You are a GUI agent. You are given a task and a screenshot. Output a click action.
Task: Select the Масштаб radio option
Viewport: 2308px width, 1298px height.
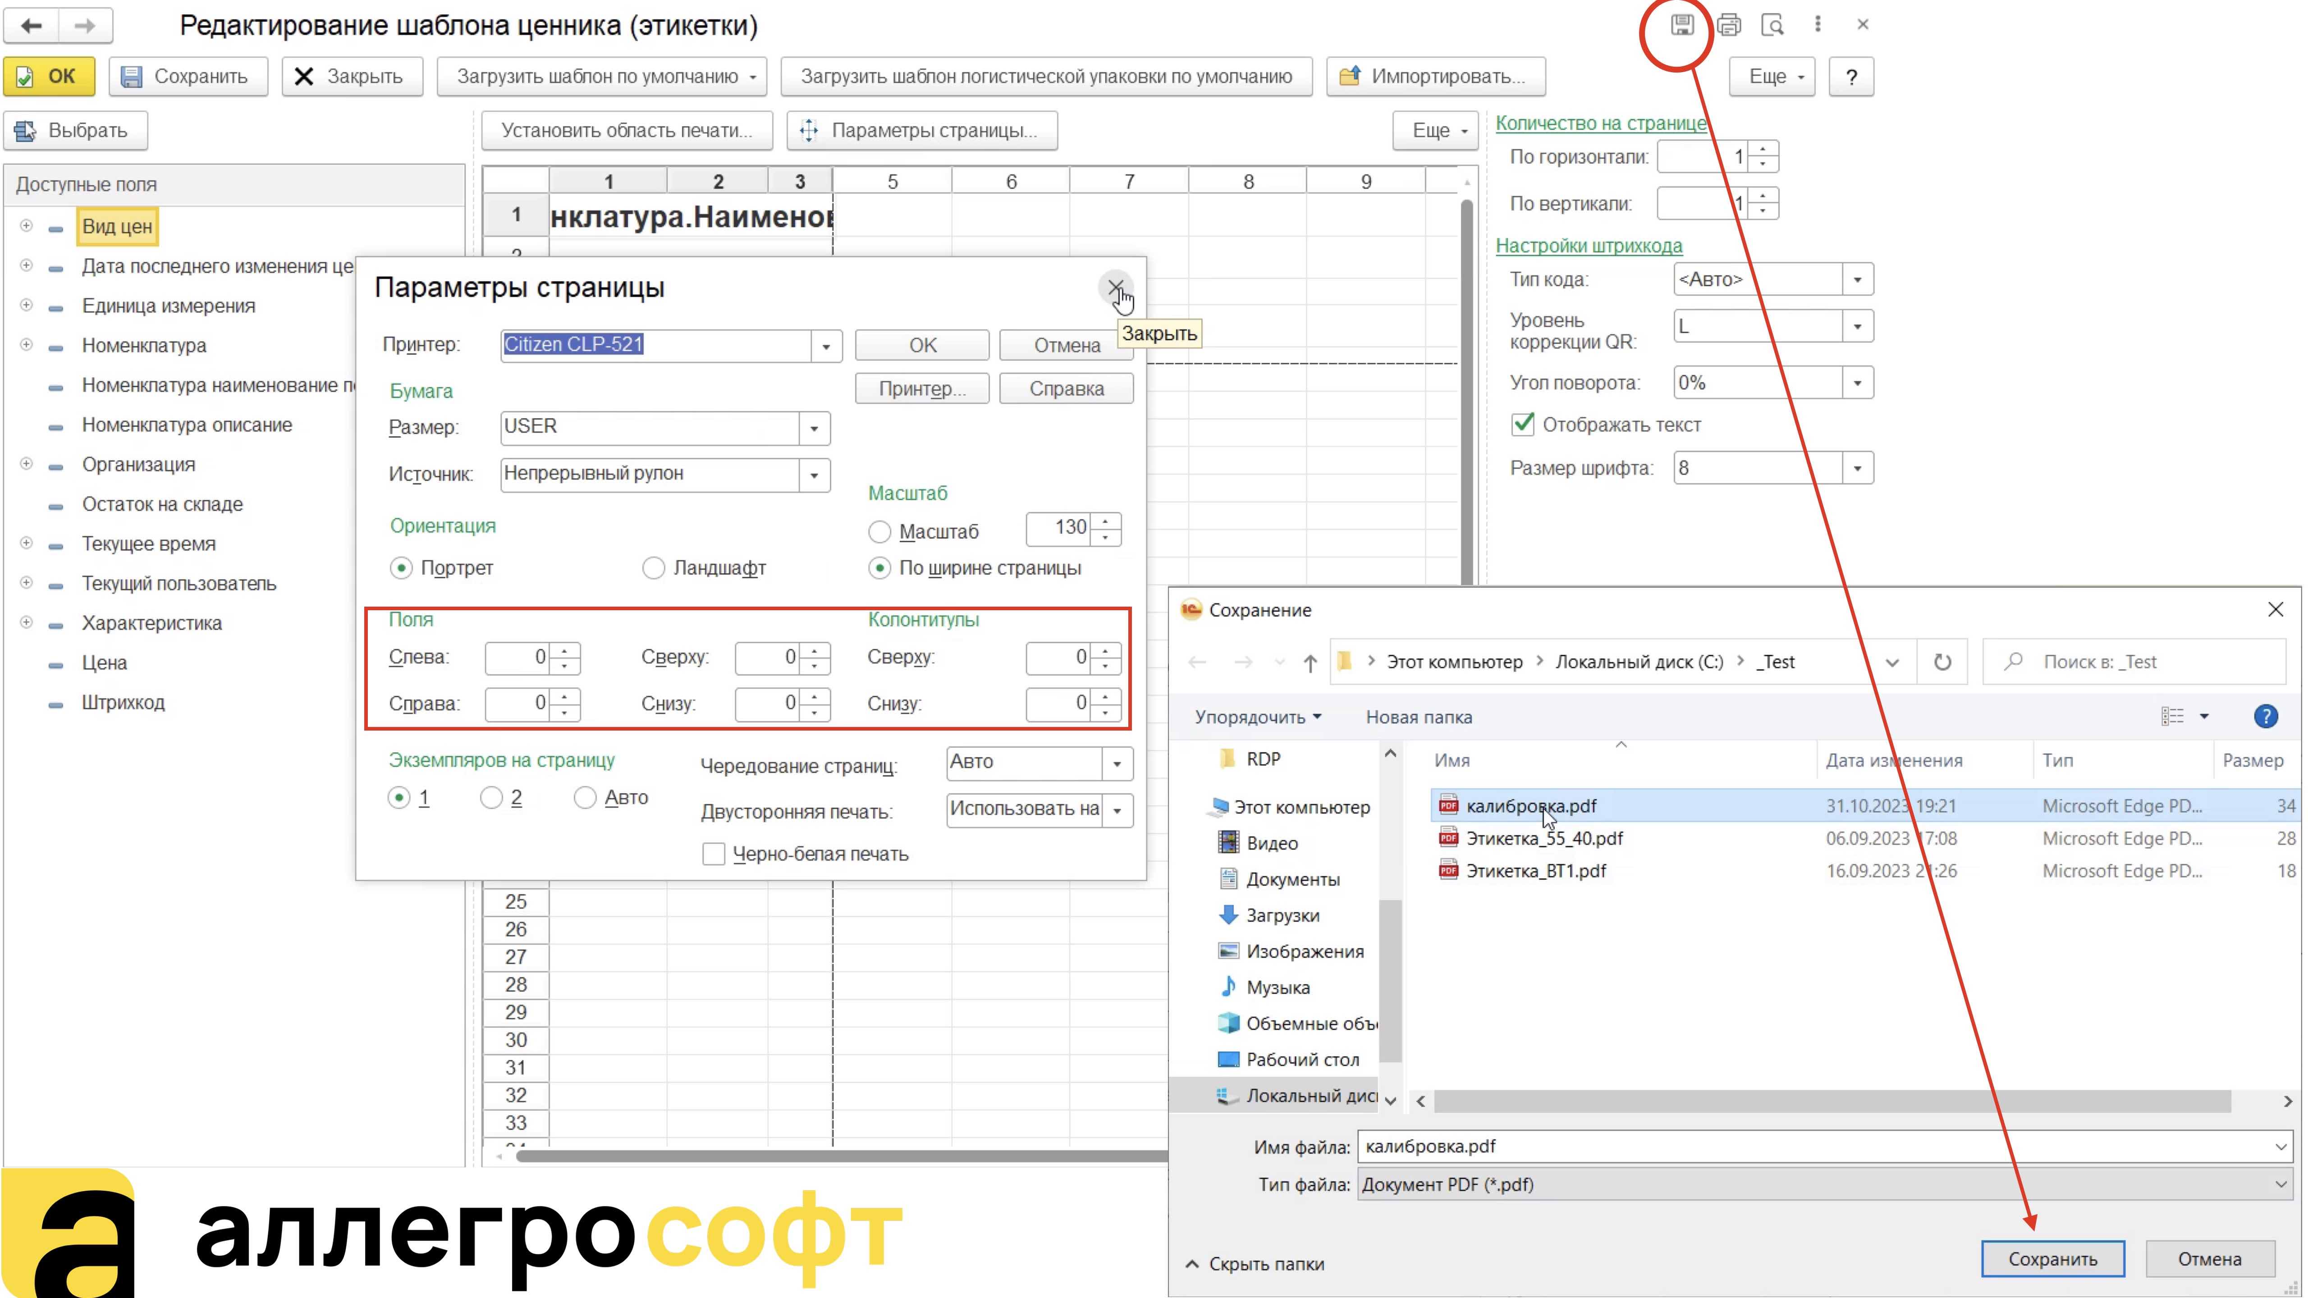tap(879, 532)
